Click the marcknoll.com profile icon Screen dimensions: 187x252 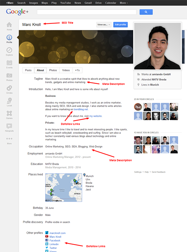[47, 233]
